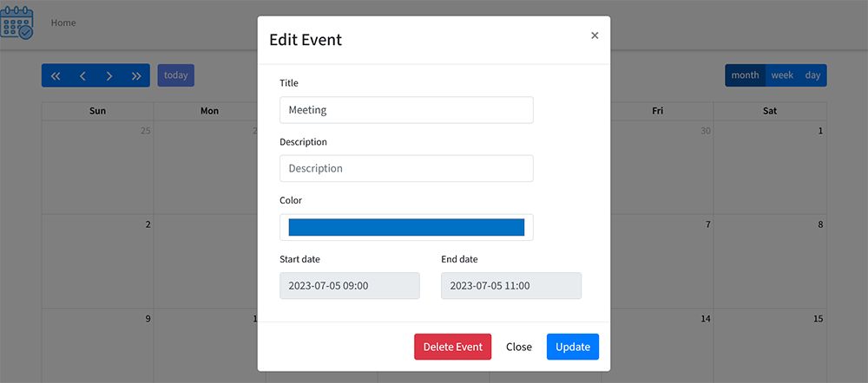The height and width of the screenshot is (383, 868).
Task: Switch to month view
Action: 745,75
